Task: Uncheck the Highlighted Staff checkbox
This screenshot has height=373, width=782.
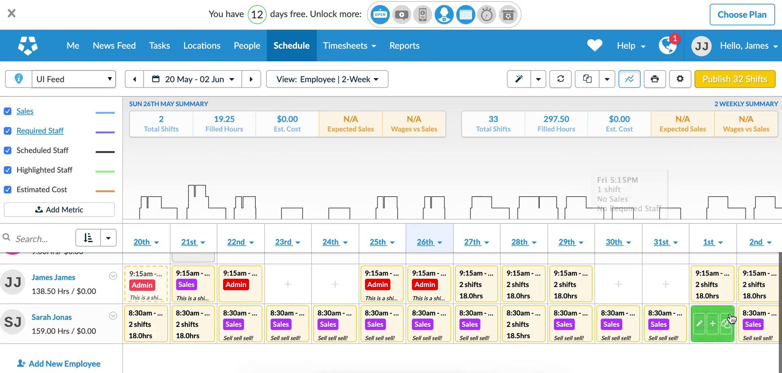Action: (x=8, y=170)
